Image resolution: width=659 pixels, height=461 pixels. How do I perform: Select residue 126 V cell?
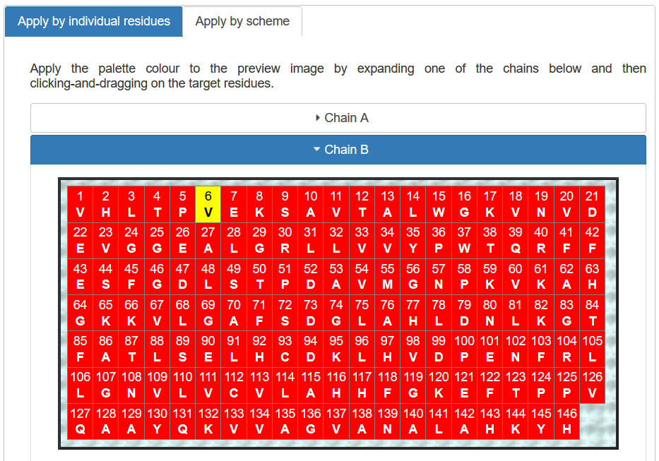coord(592,385)
